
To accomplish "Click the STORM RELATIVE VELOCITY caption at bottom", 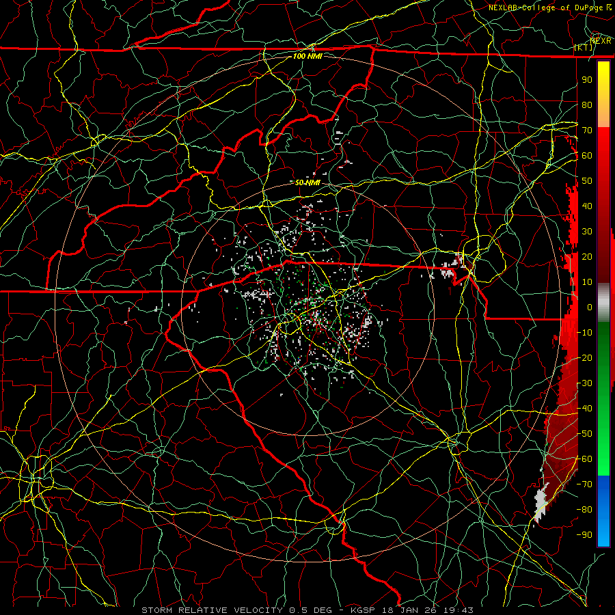I will 212,610.
